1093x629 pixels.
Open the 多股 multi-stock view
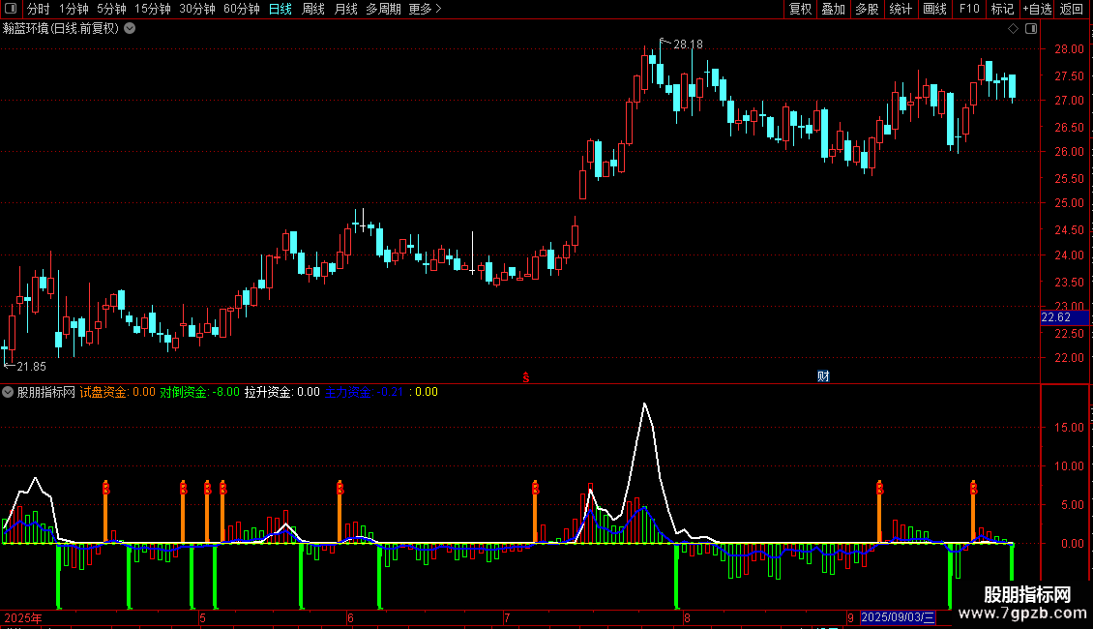(867, 9)
